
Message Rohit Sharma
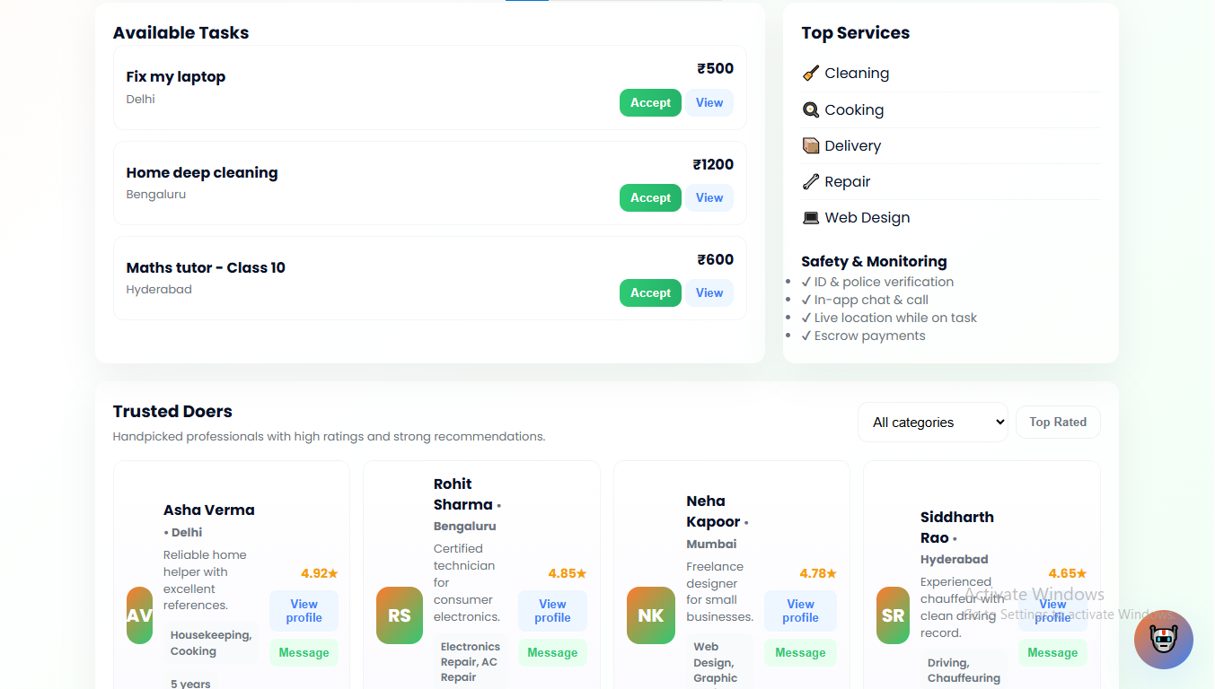coord(551,653)
